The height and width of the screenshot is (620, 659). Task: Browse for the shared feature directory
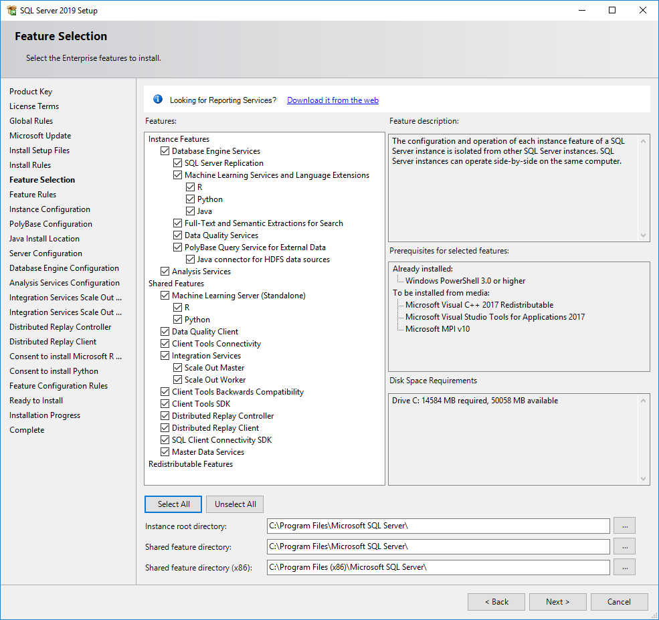[624, 546]
